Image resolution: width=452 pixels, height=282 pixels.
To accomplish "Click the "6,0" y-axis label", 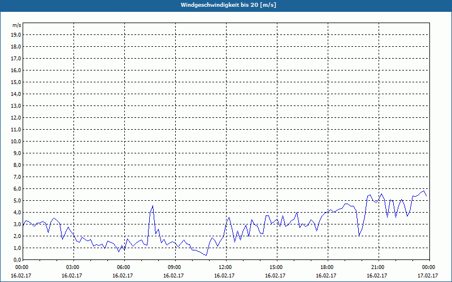I will 18,189.
